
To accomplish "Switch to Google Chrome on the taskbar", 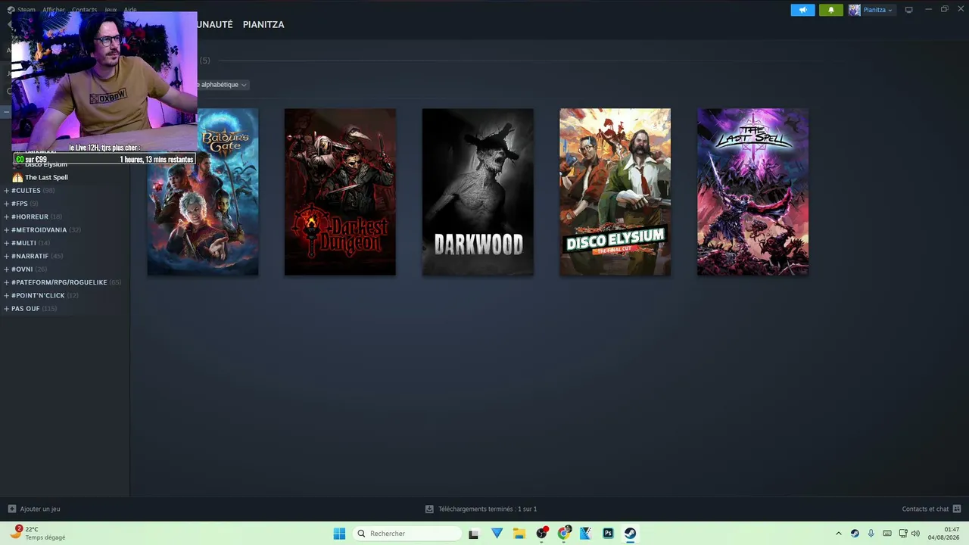I will coord(564,534).
